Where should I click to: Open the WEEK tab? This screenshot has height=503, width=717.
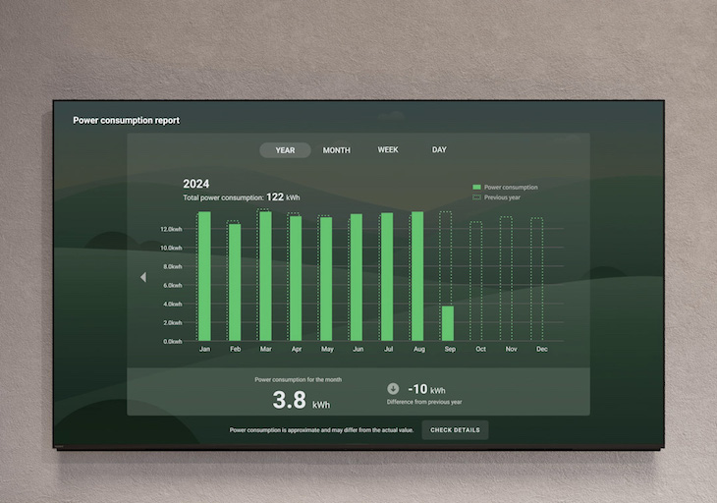pyautogui.click(x=388, y=149)
